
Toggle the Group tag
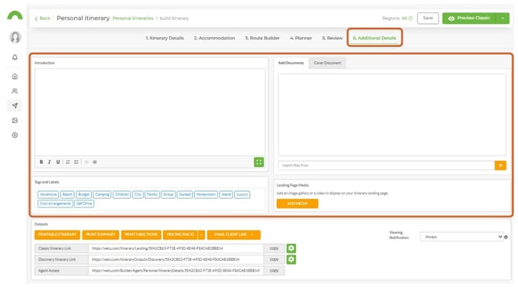point(168,194)
